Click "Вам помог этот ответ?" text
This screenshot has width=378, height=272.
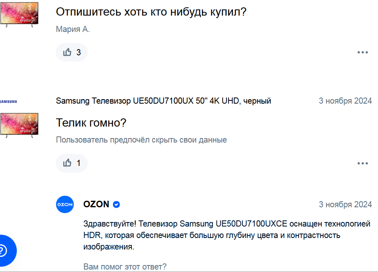pos(125,267)
